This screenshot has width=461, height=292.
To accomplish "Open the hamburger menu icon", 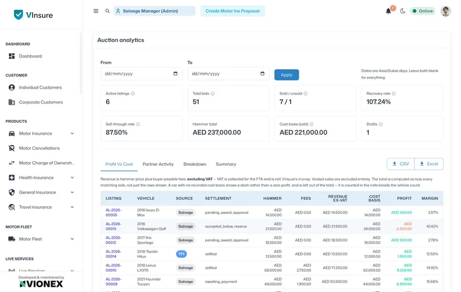I will click(96, 11).
